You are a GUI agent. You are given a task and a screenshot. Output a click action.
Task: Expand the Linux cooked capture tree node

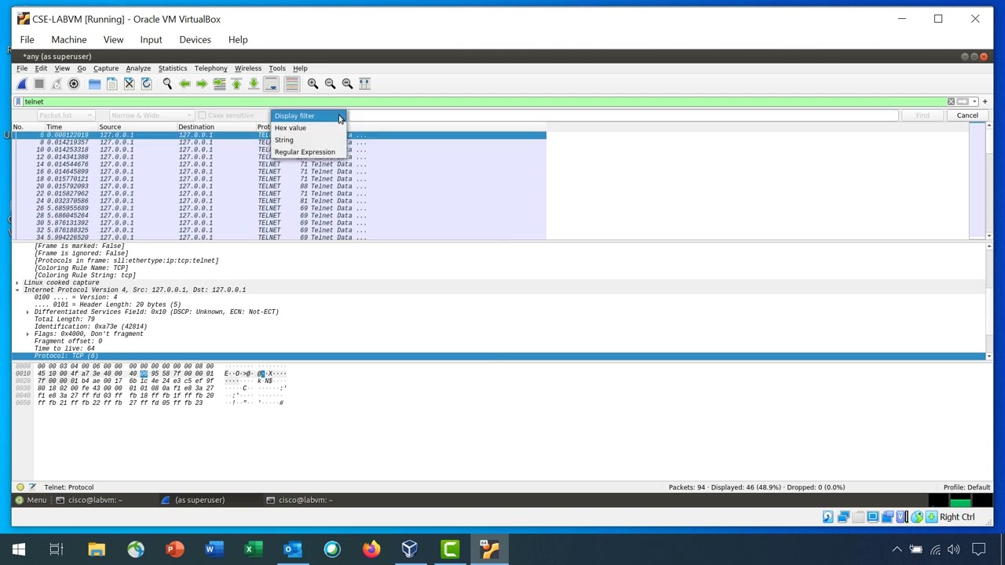point(17,282)
